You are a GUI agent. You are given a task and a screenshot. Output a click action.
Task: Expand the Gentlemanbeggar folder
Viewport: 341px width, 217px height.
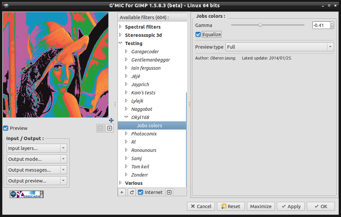pos(126,60)
